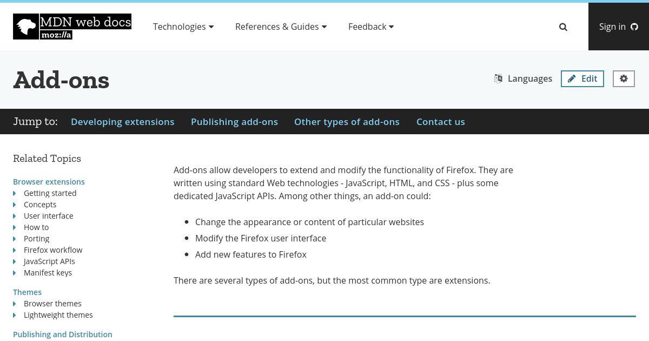Click the Sign in button
The width and height of the screenshot is (649, 341).
click(619, 27)
